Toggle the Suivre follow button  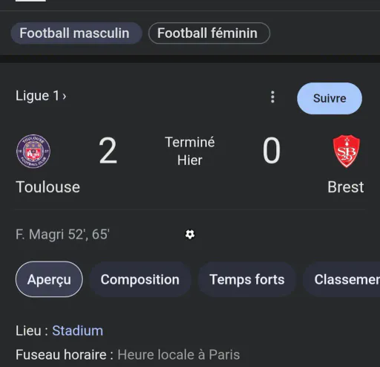(x=330, y=98)
